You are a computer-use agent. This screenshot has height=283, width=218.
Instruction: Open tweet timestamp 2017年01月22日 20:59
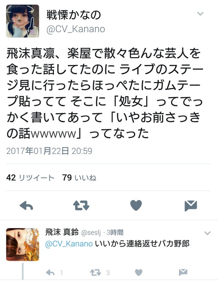[x=49, y=151]
